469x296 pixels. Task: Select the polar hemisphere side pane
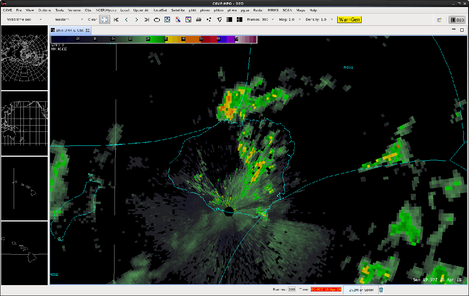[x=24, y=57]
